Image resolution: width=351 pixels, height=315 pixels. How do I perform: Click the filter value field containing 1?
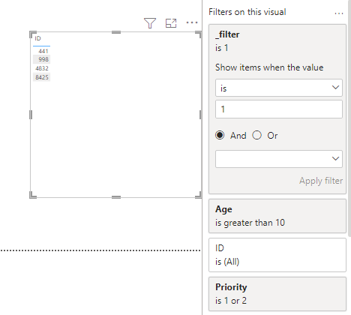(279, 109)
